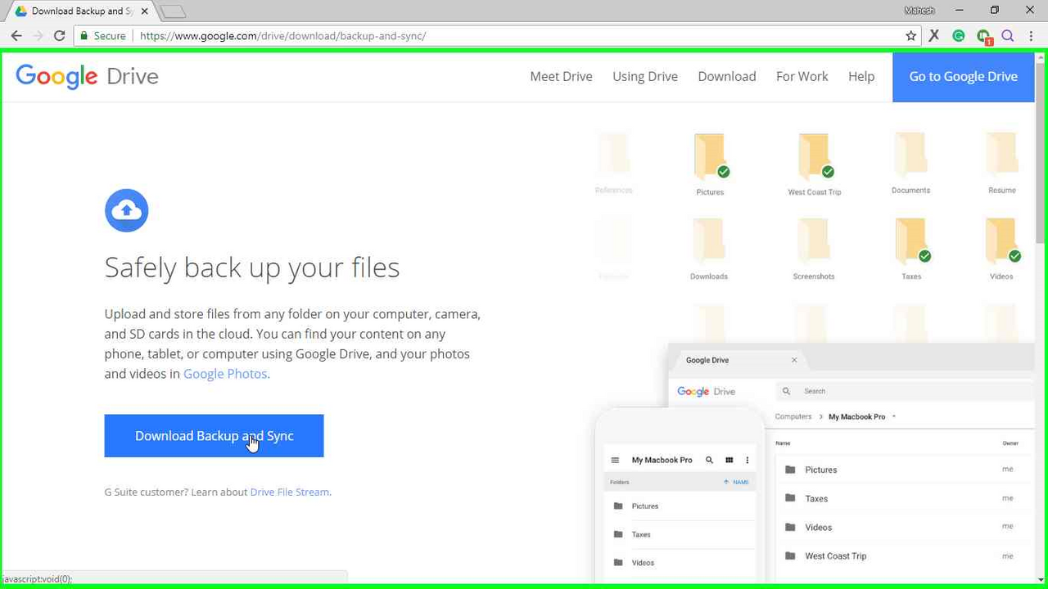Screen dimensions: 1048x589
Task: Click the X extension icon in toolbar
Action: click(x=934, y=36)
